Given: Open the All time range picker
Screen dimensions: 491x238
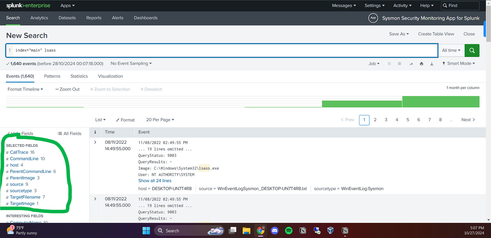Looking at the screenshot, I should (451, 51).
